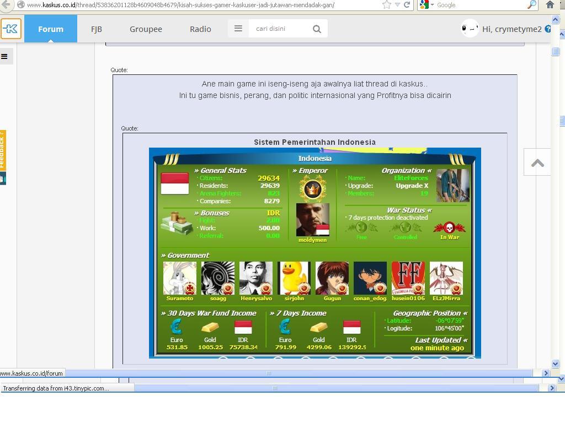Click the back-to-top arrow button

[537, 162]
